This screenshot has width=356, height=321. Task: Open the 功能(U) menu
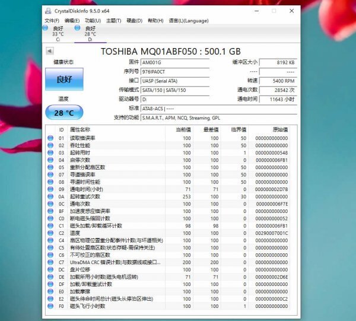(93, 21)
